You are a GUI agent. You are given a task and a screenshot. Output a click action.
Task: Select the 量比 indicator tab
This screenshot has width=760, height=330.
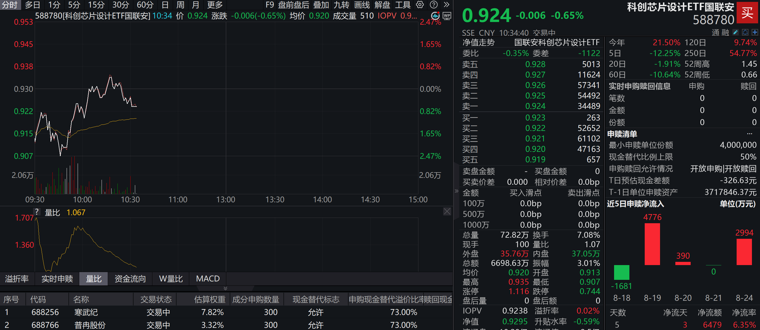coord(94,278)
